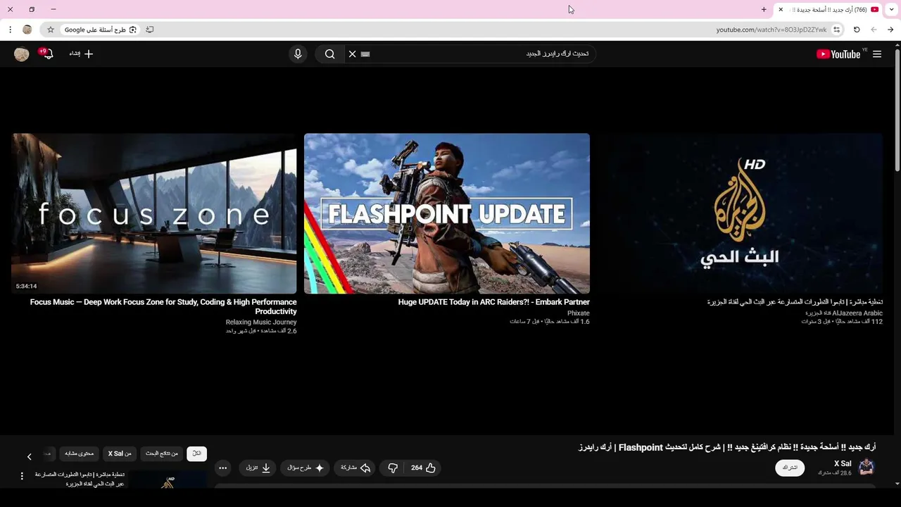This screenshot has height=507, width=901.
Task: Create content via إنشاء button
Action: [81, 54]
